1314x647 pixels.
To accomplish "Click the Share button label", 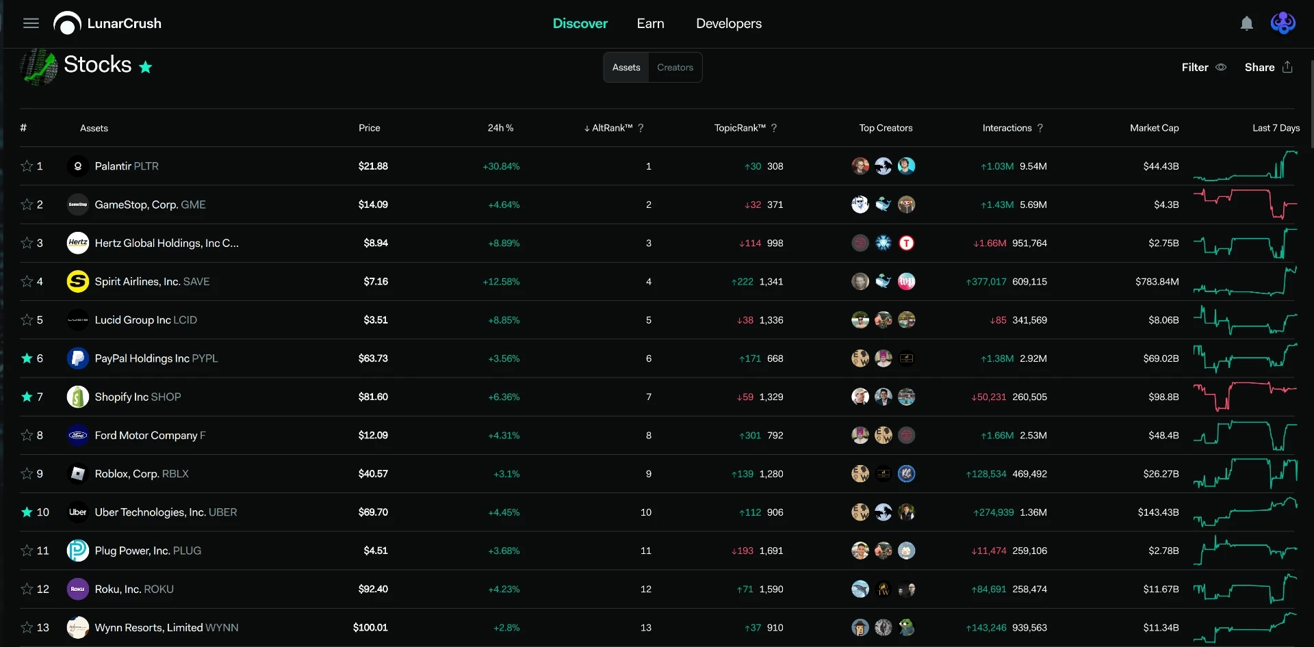I will pos(1259,67).
